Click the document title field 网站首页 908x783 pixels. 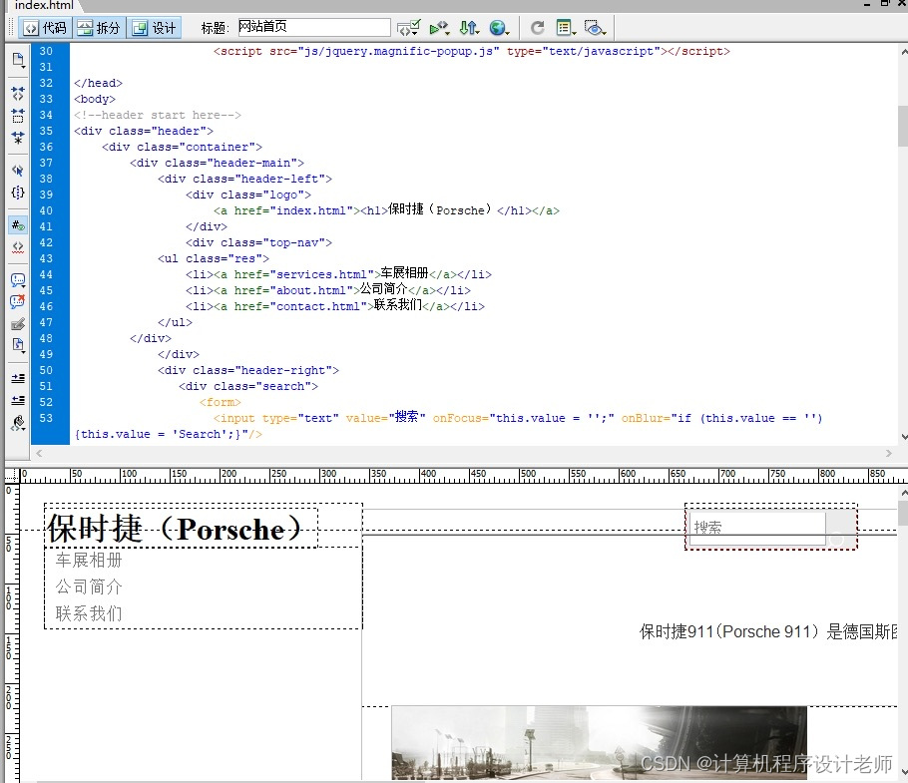(314, 27)
